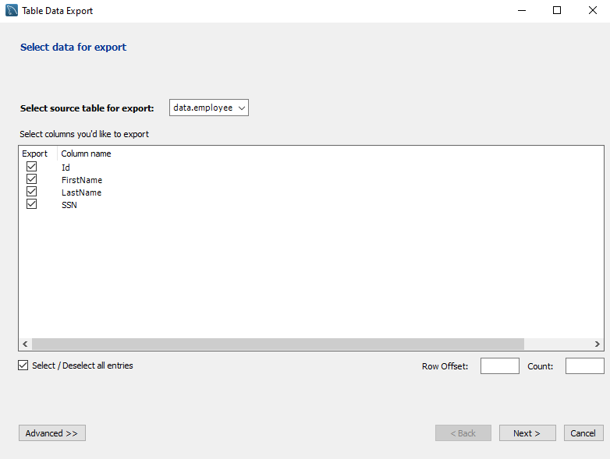Select the SSN column name text
Screen dimensions: 610x459
click(69, 205)
